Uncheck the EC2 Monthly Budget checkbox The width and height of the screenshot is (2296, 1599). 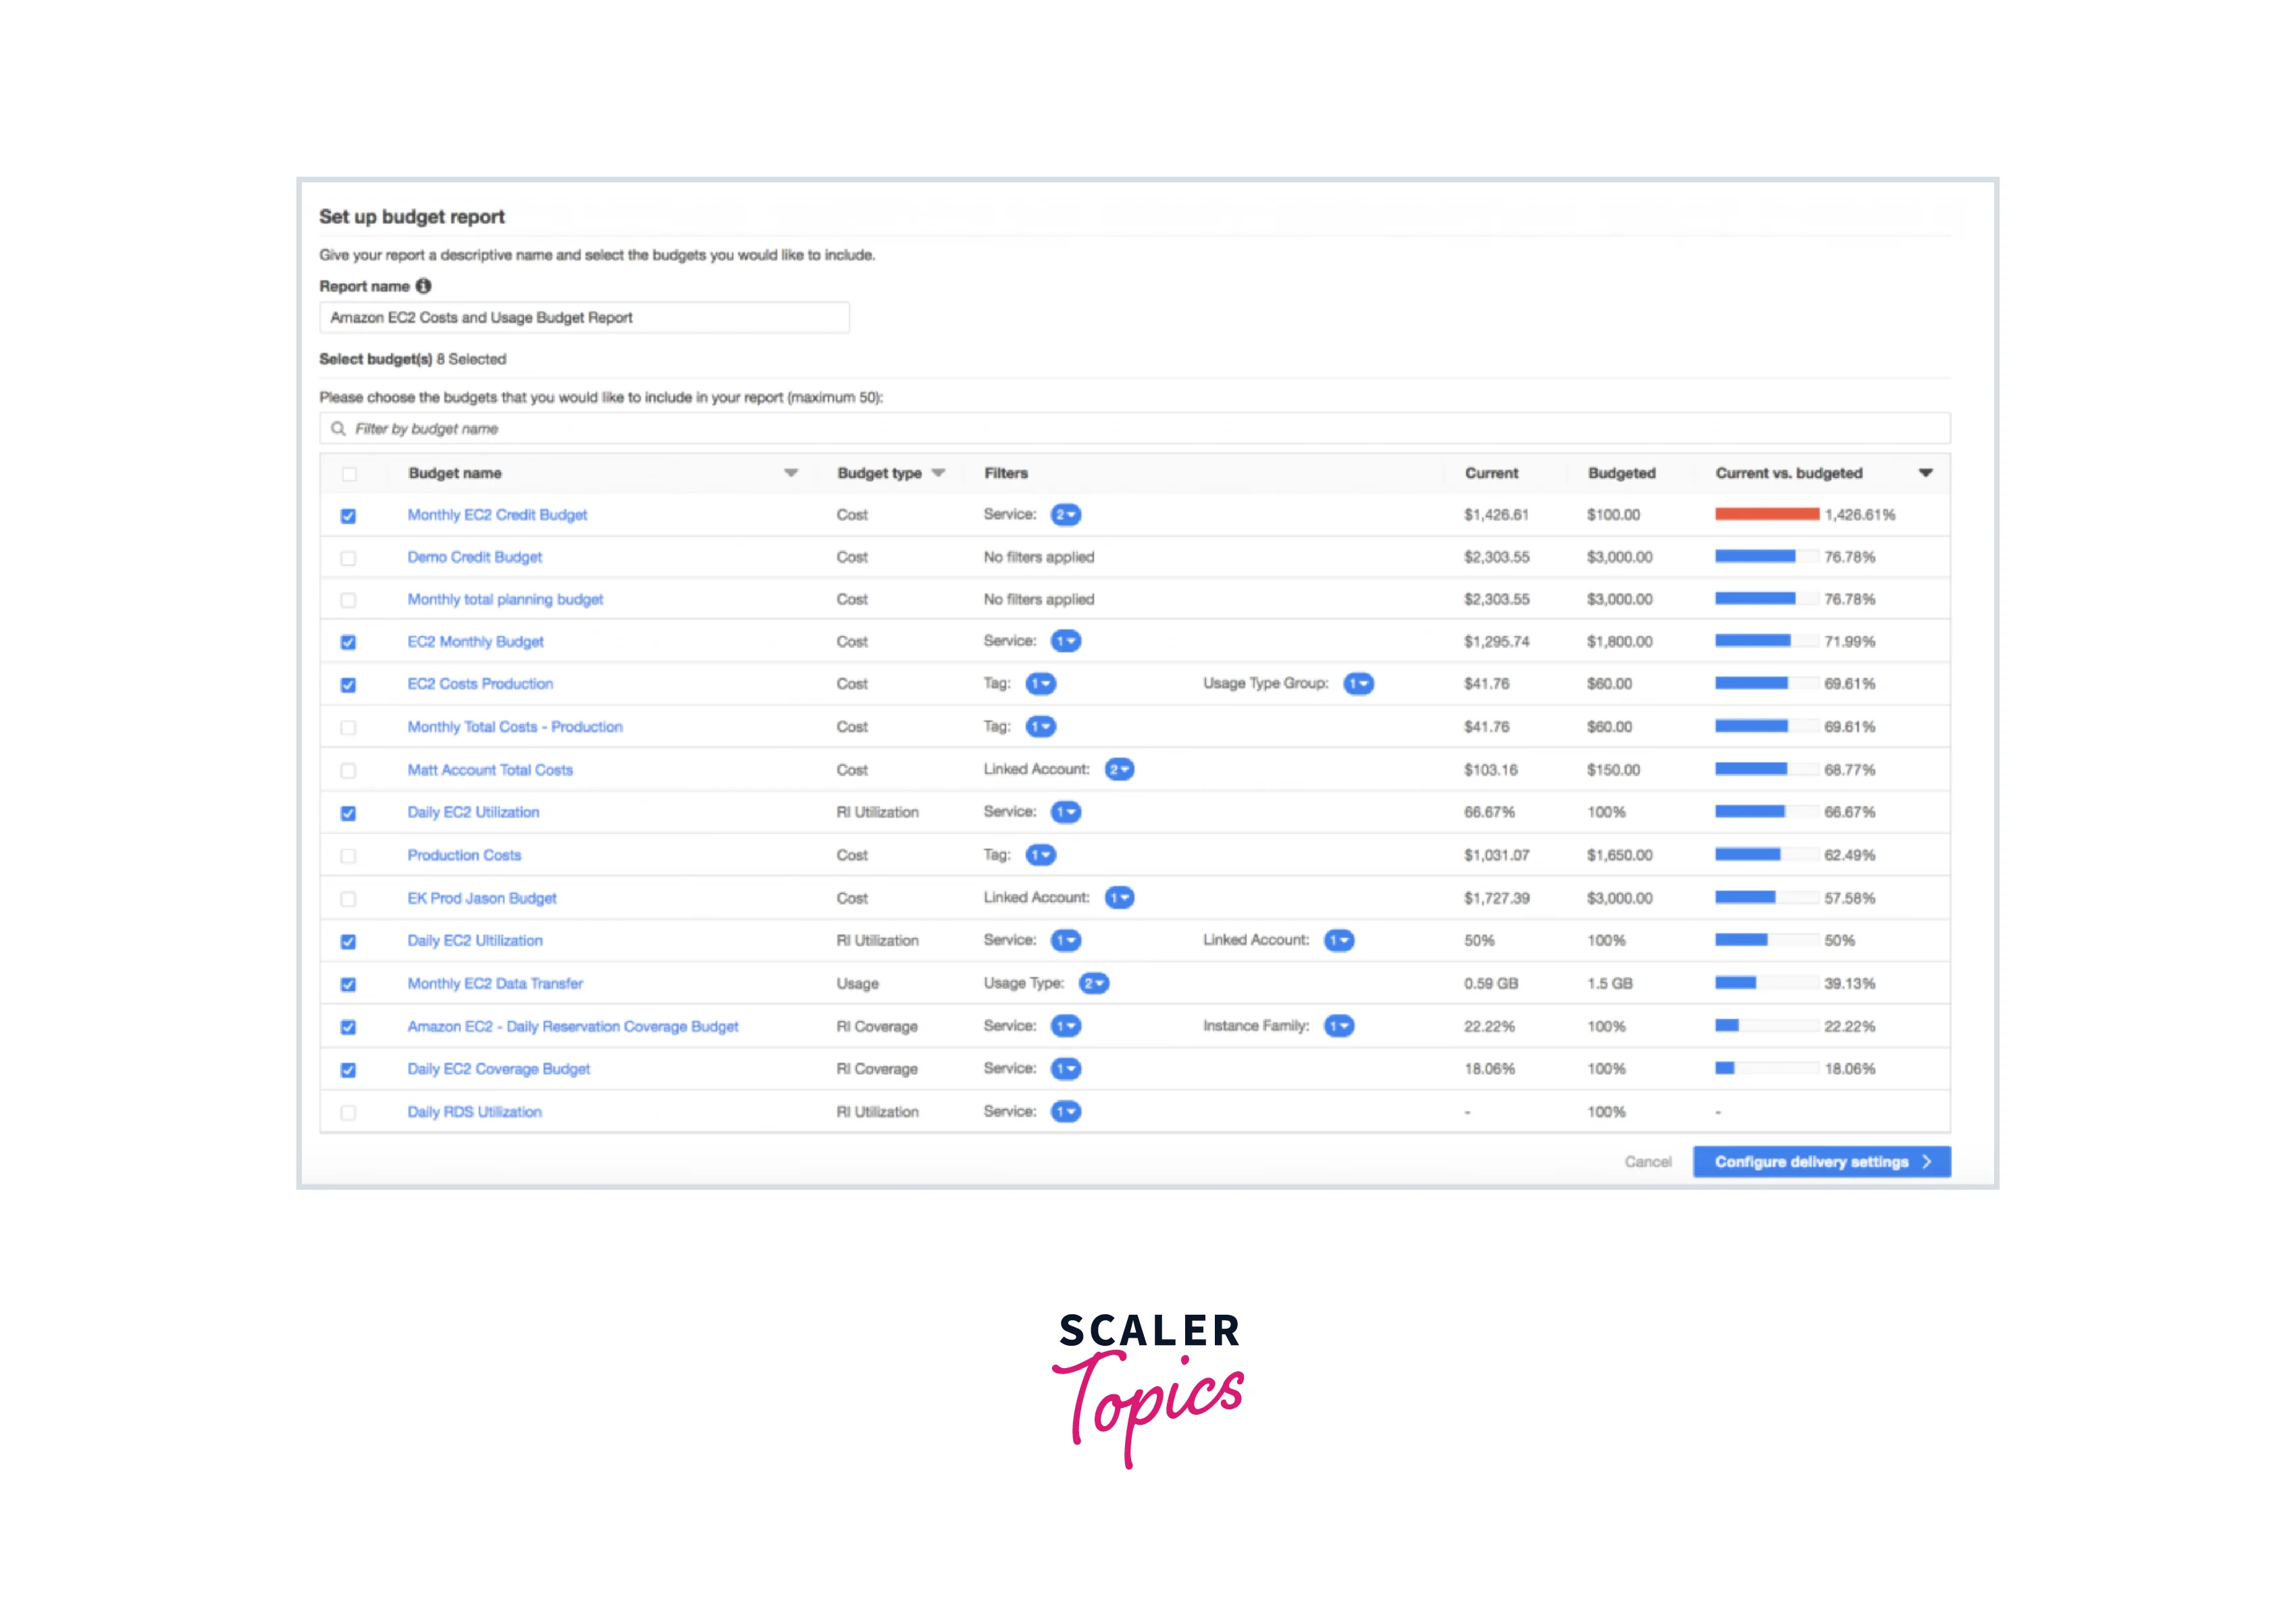click(348, 642)
